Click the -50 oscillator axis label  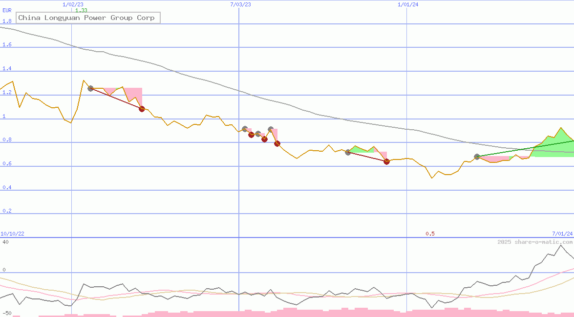pyautogui.click(x=7, y=313)
